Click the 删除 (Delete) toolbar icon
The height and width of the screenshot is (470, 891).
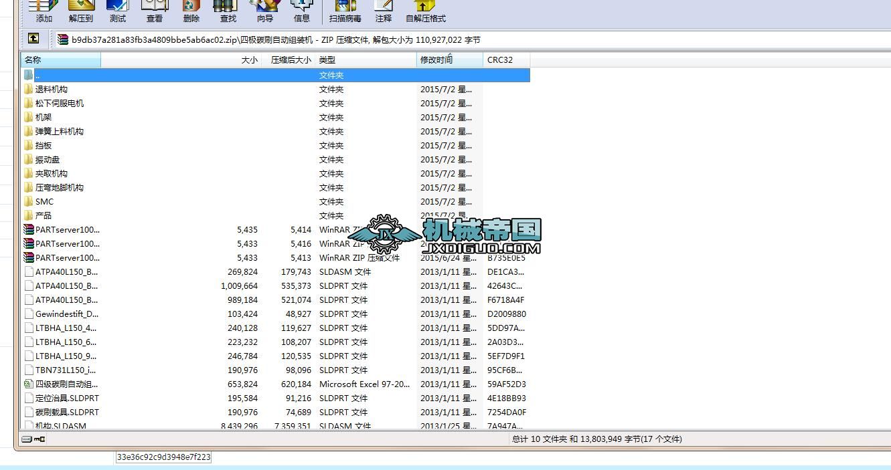pos(191,7)
